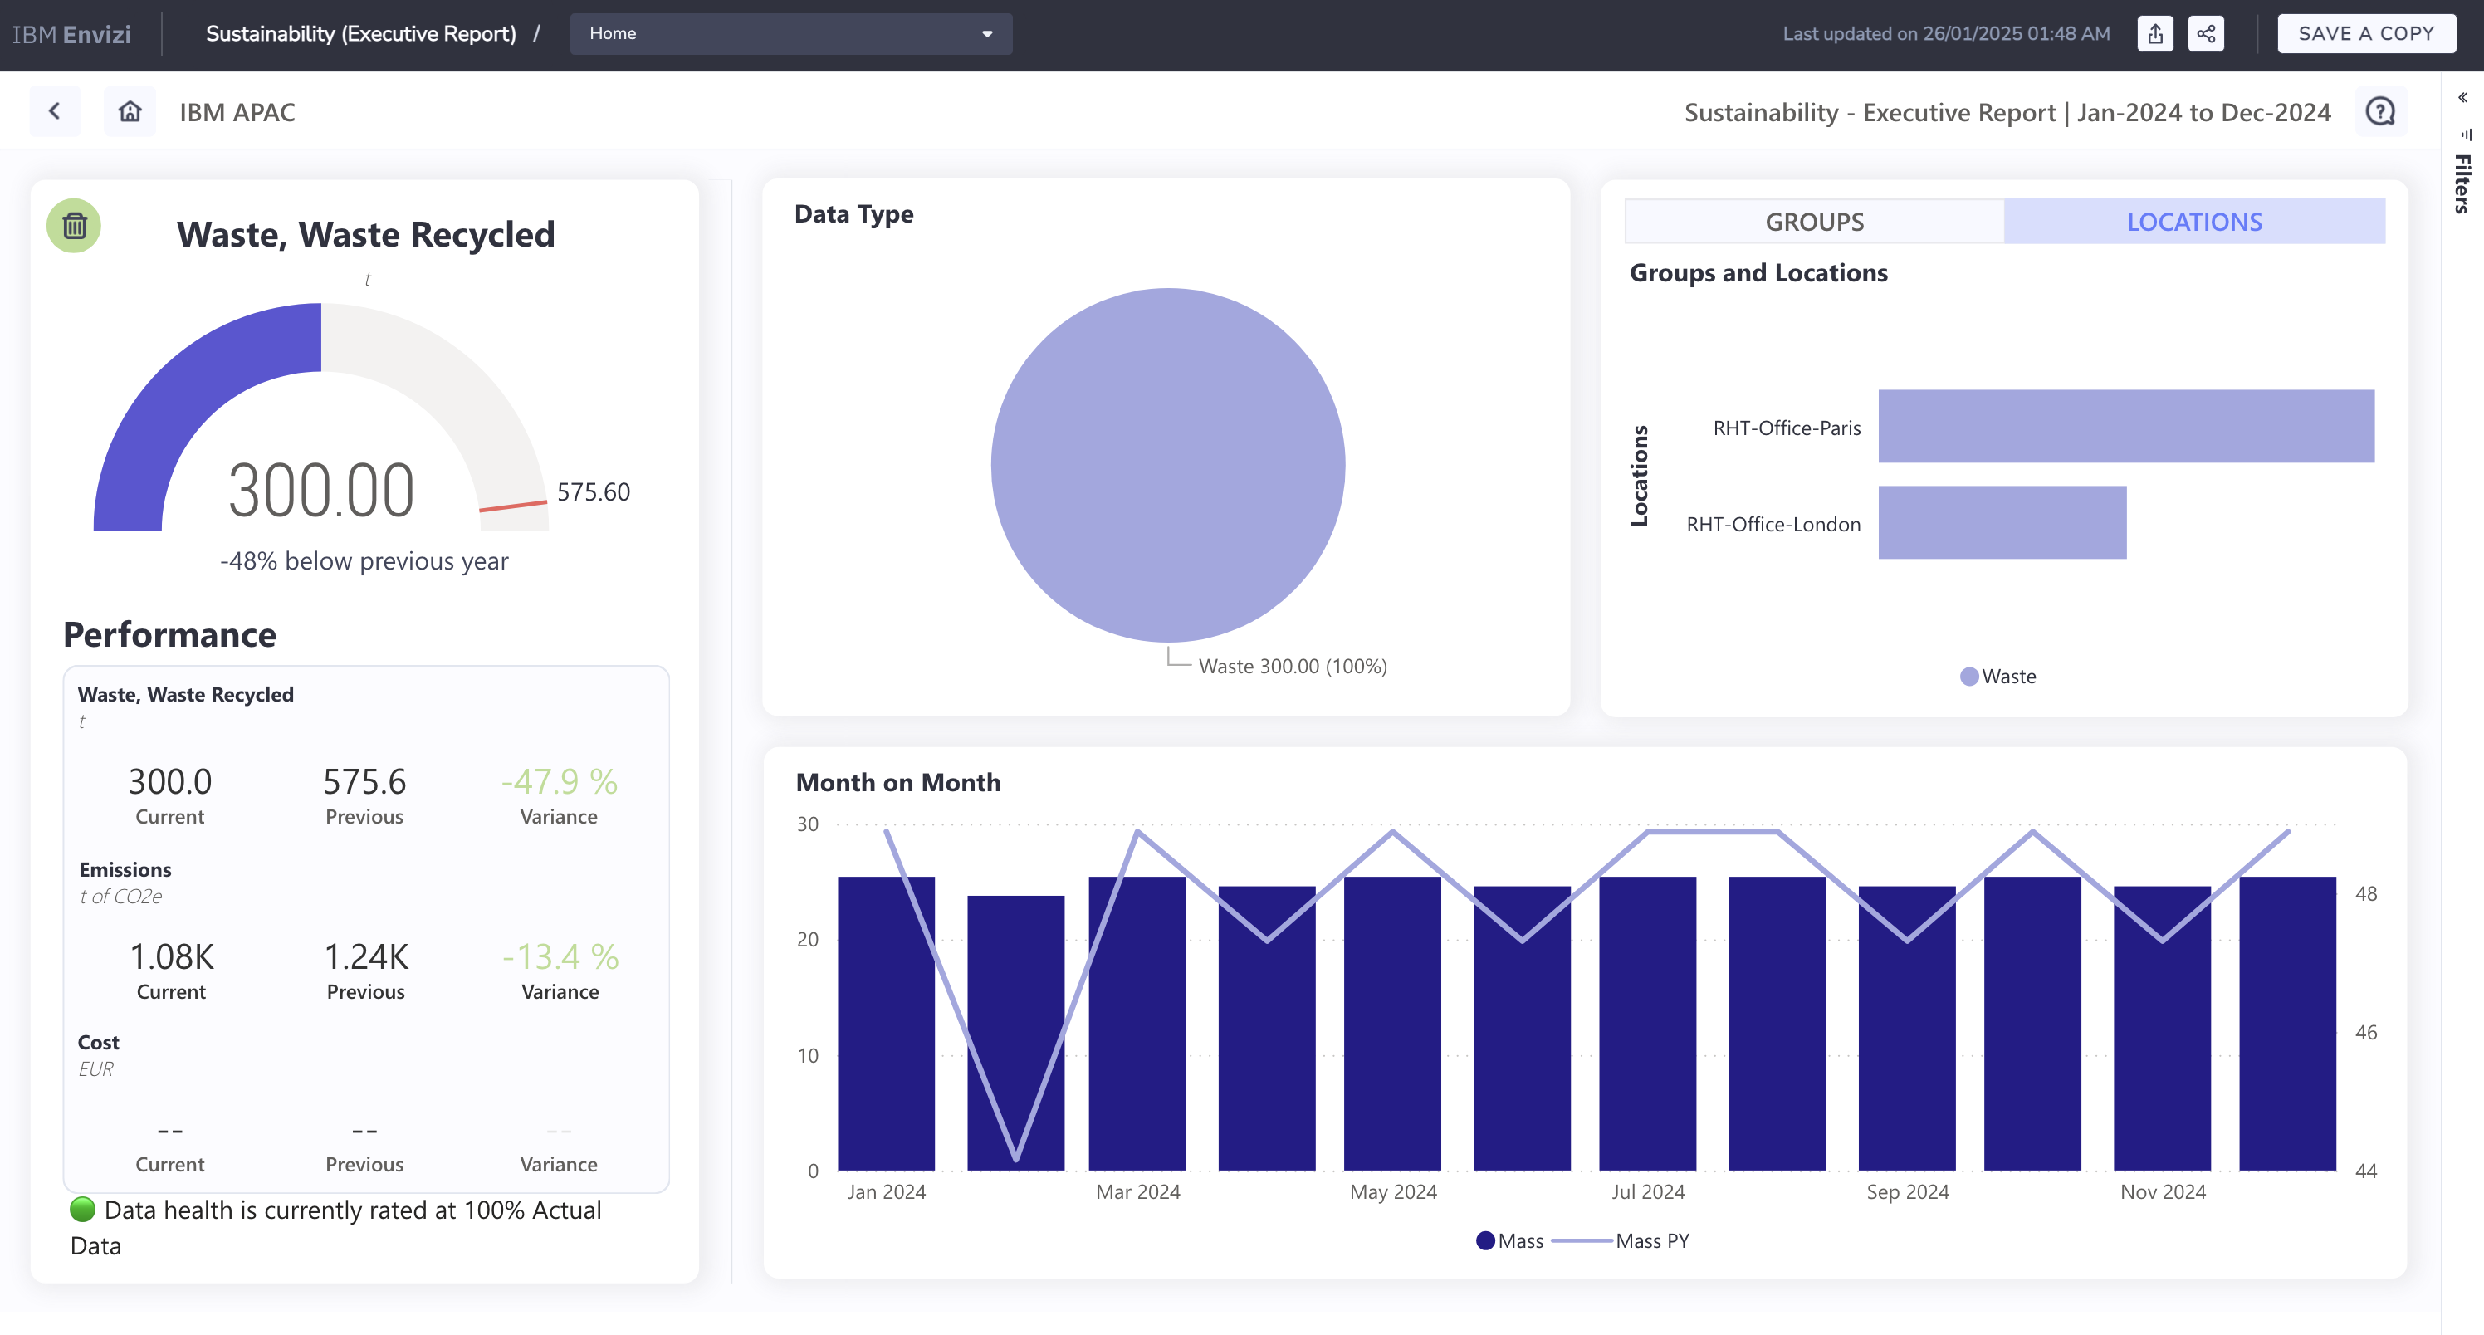Click the share icon in top bar
Screen dimensions: 2484x1335
point(2205,34)
